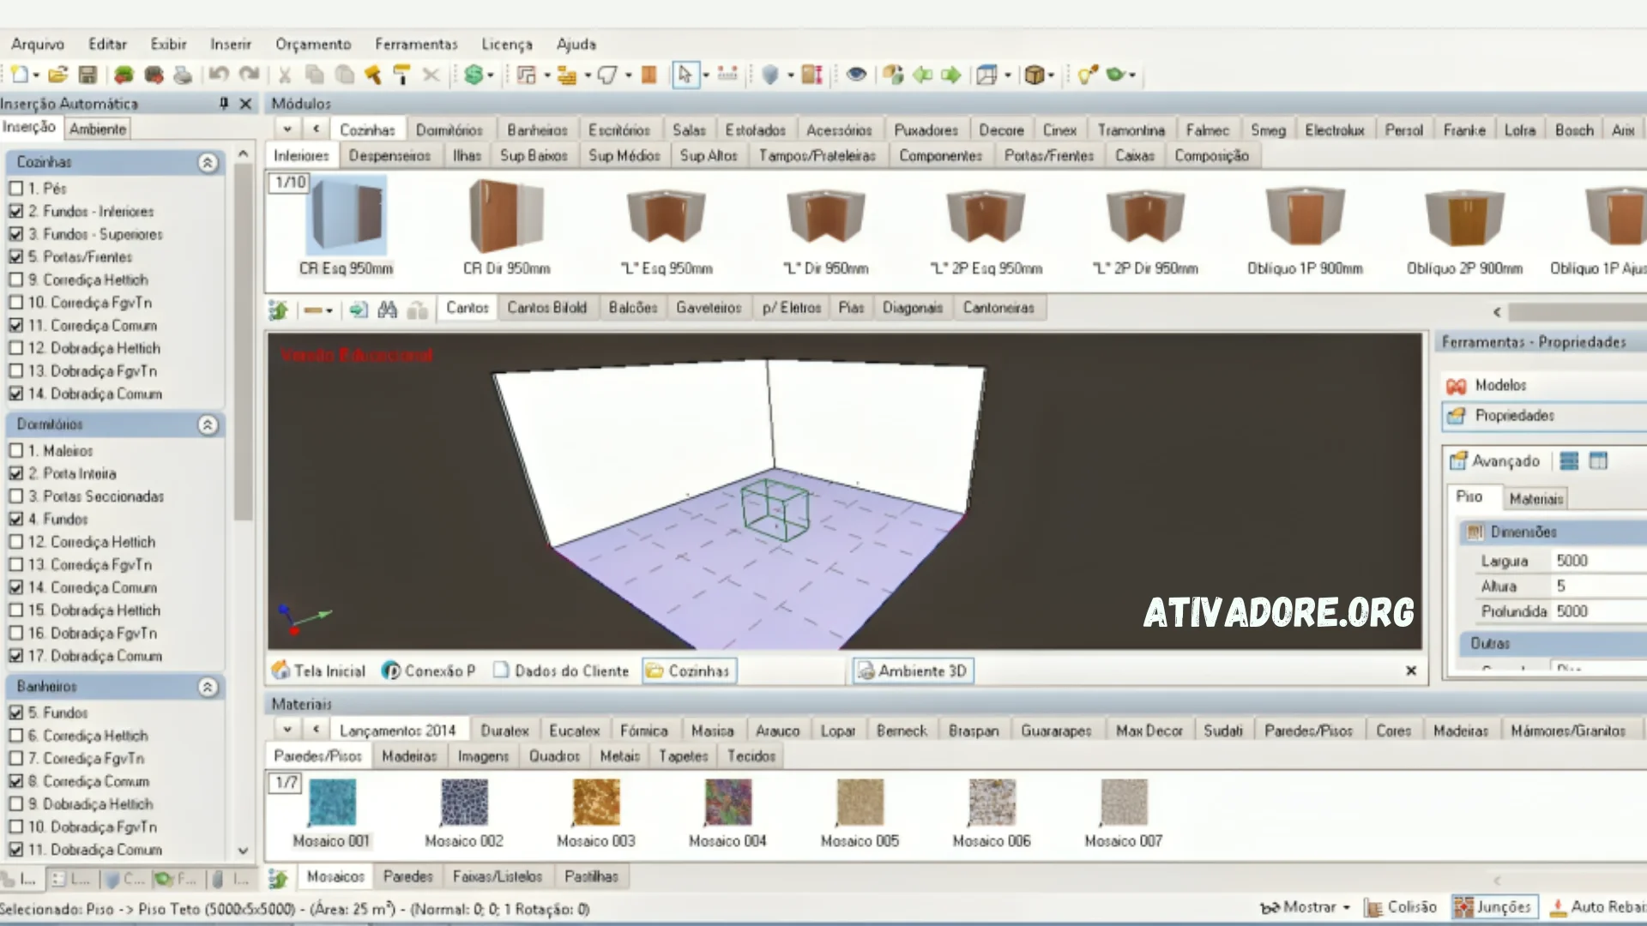The height and width of the screenshot is (926, 1647).
Task: Save project with the floppy disk icon
Action: click(87, 75)
